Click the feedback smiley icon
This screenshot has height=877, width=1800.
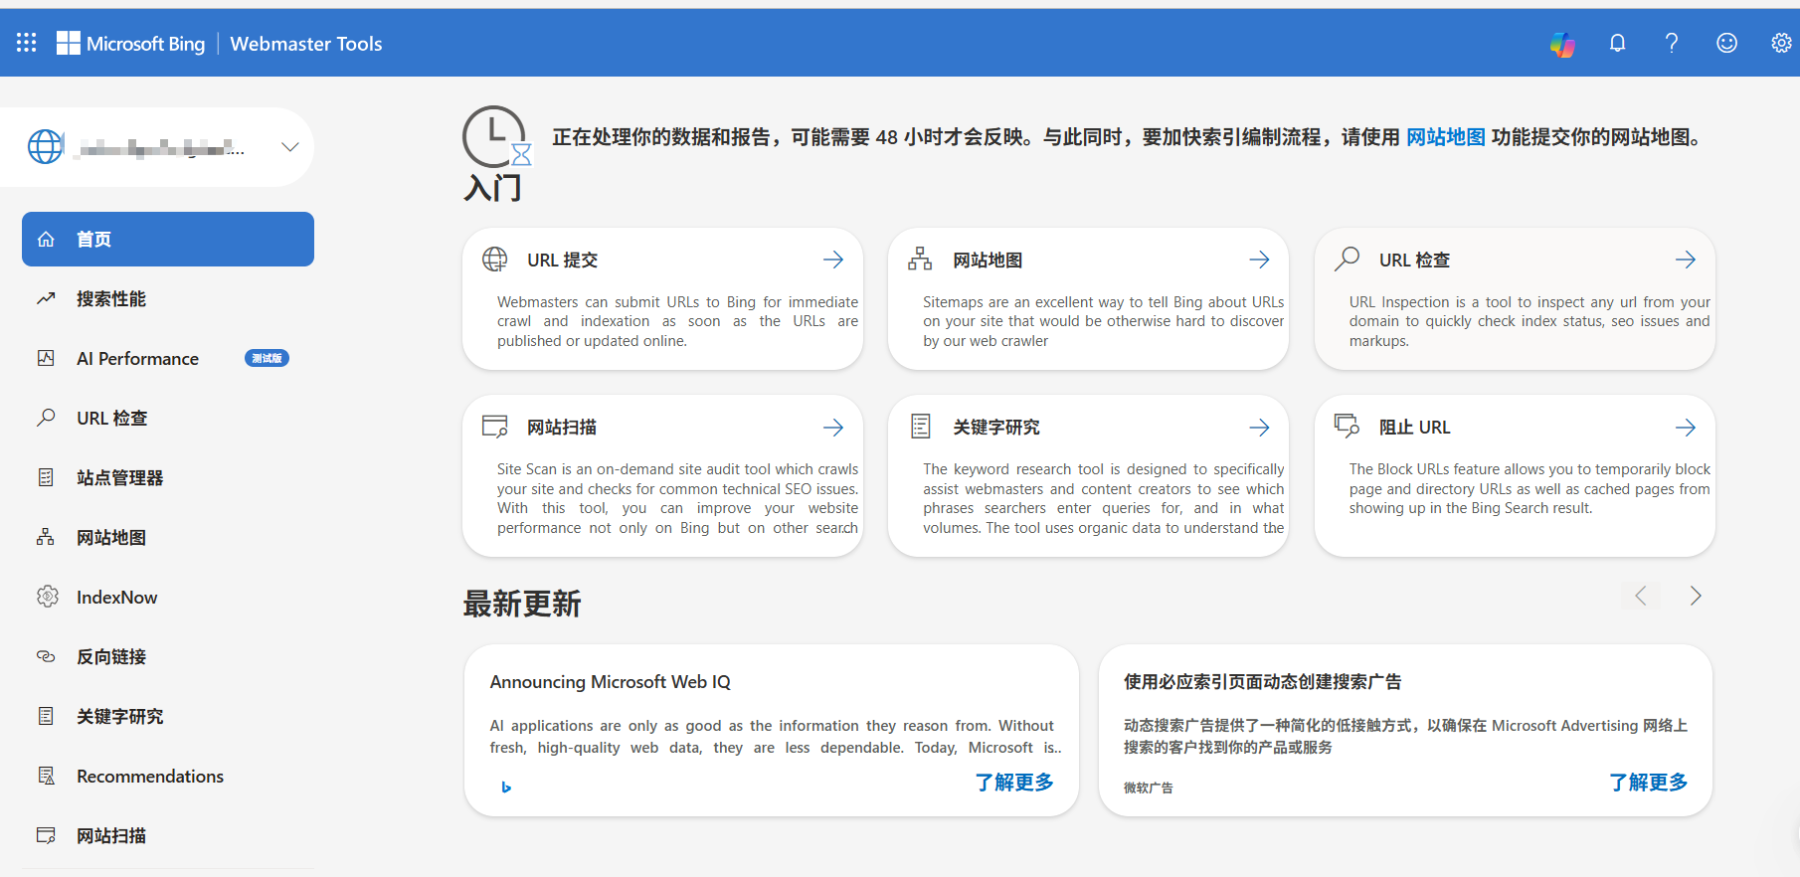tap(1726, 43)
